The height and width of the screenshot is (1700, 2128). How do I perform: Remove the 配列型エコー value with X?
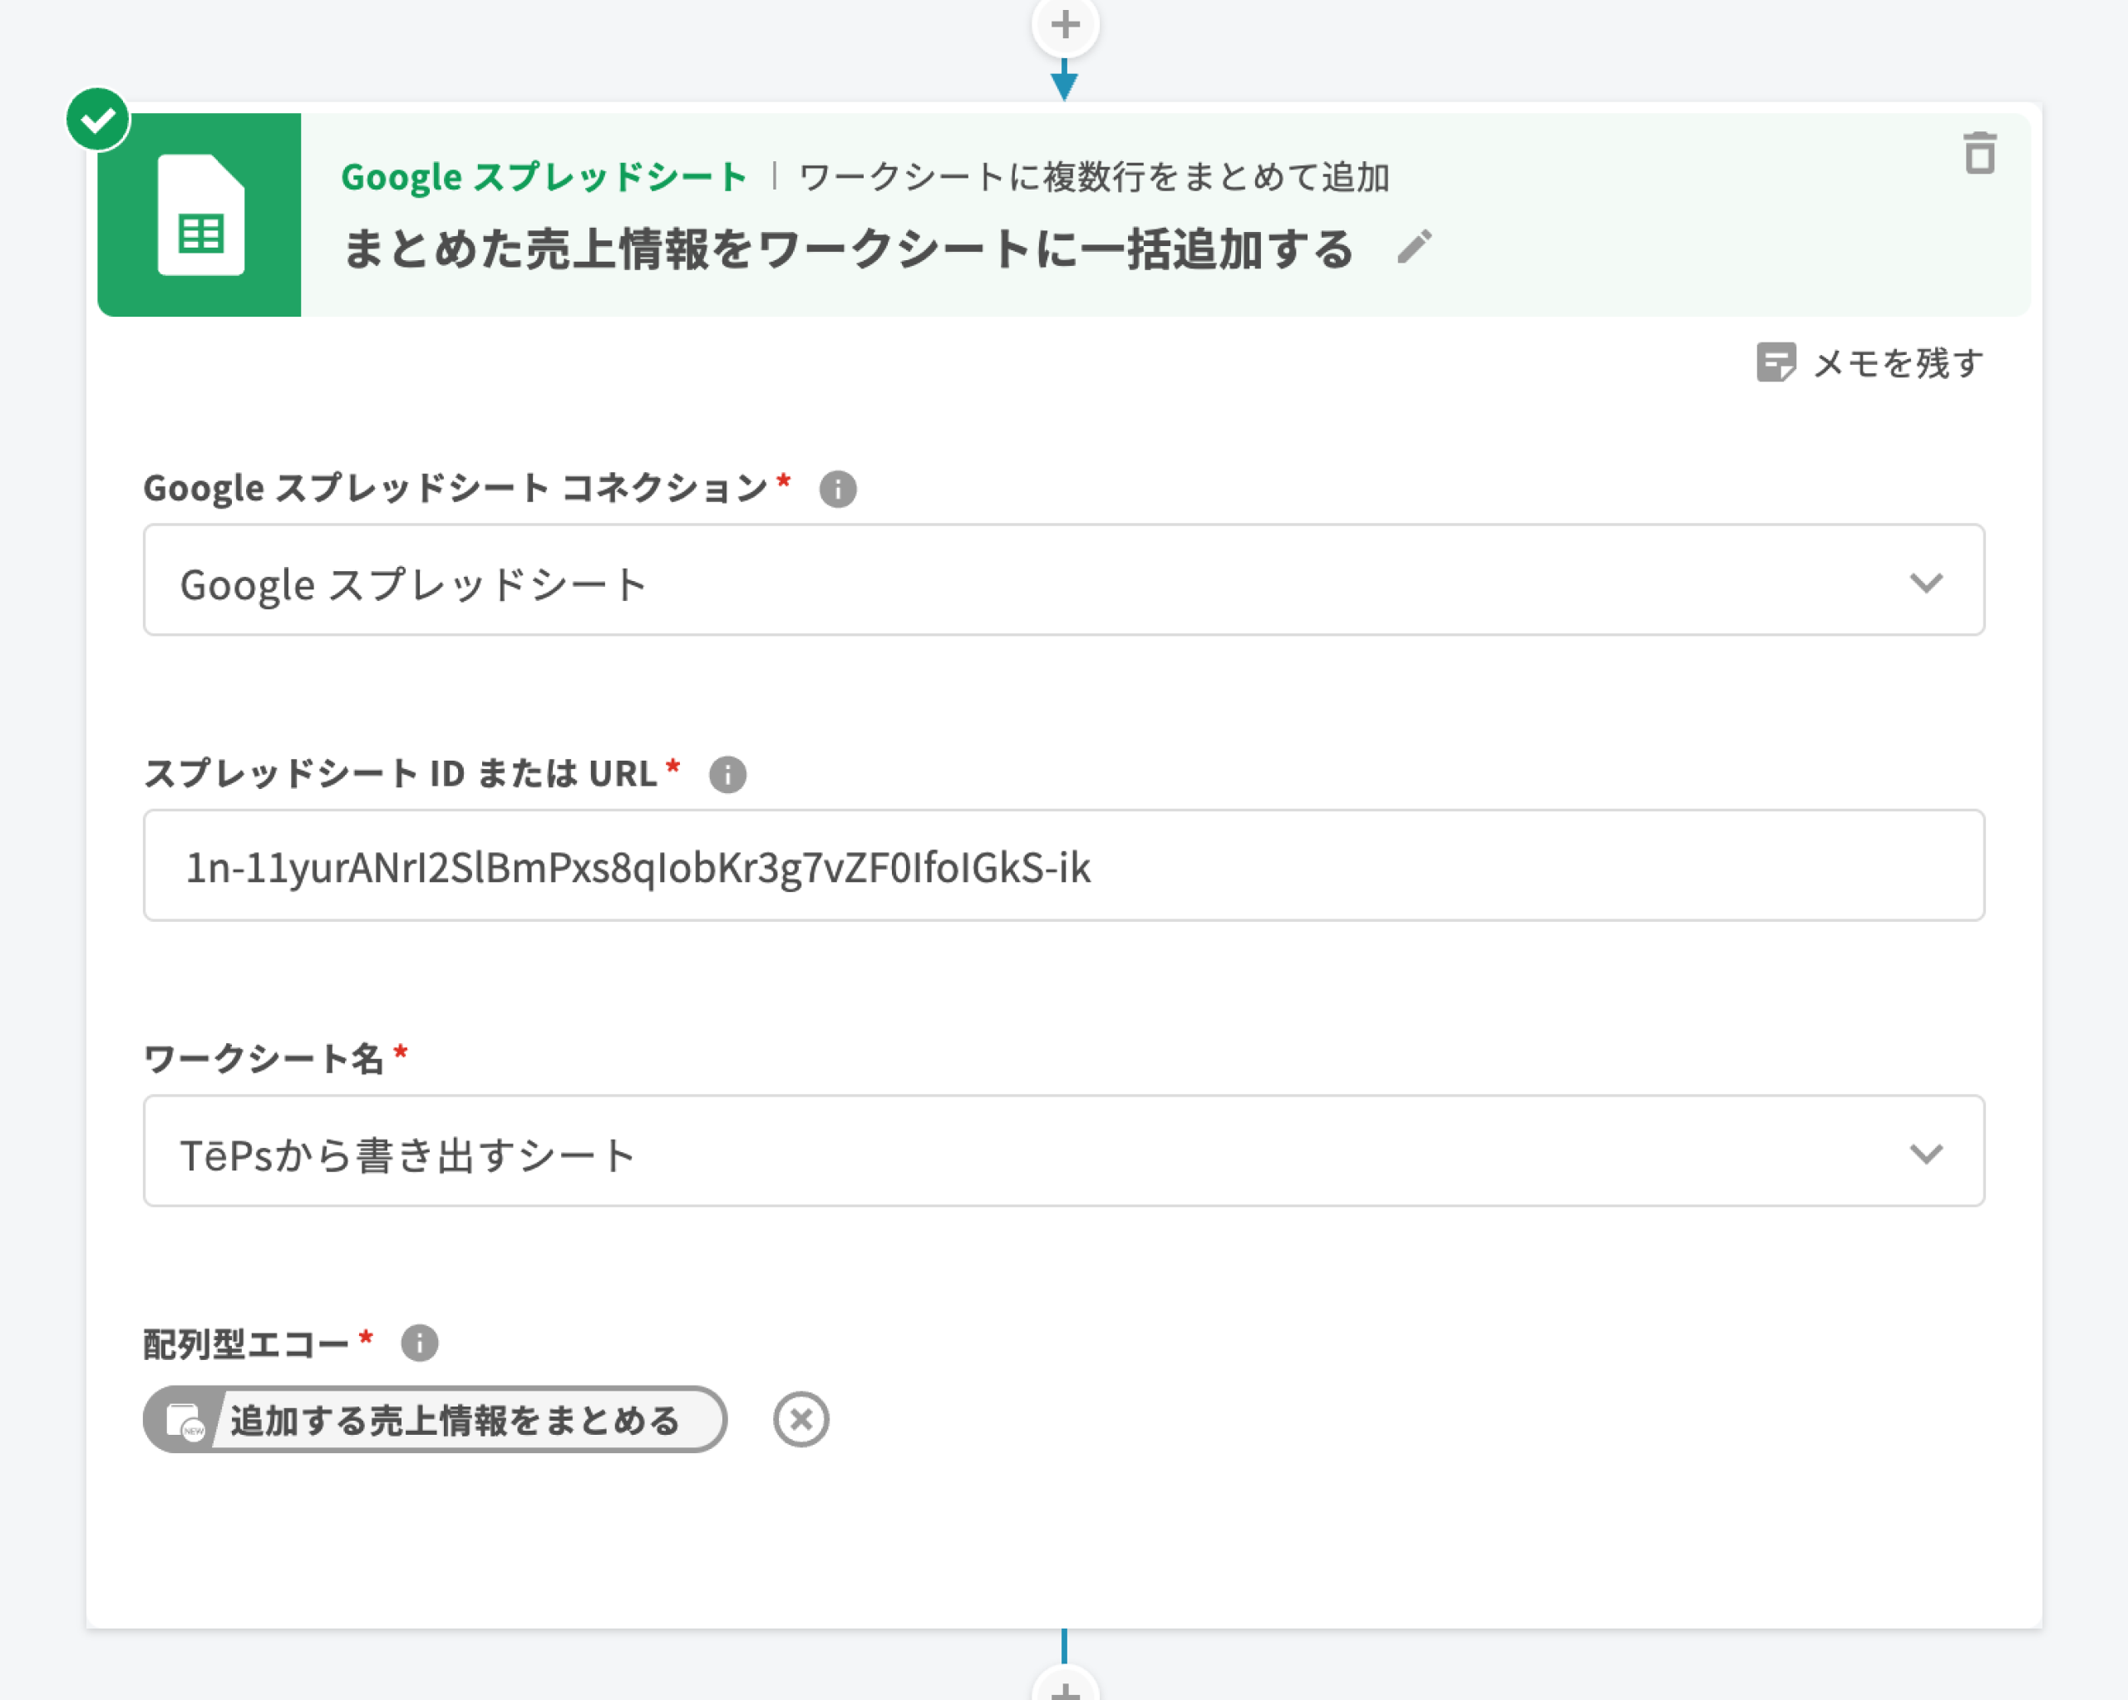coord(800,1420)
